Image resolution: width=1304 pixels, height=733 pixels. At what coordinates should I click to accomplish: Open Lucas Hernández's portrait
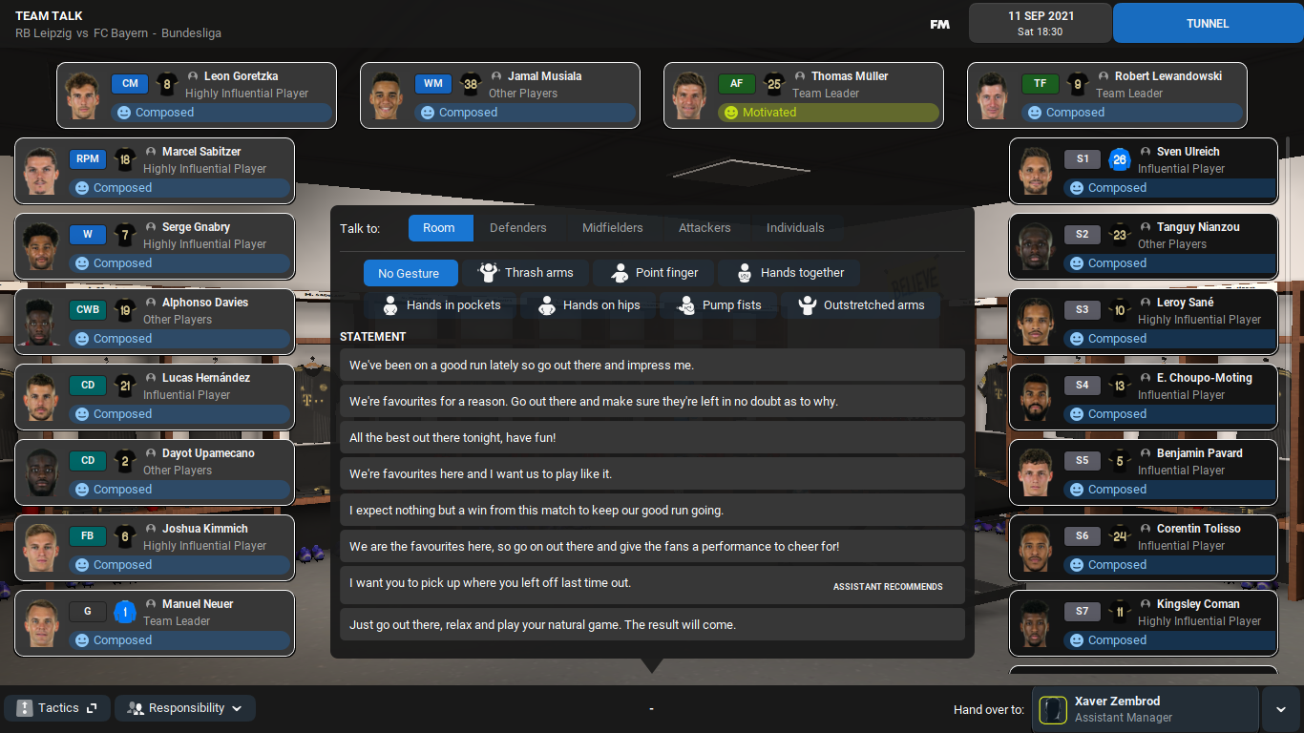pos(41,396)
